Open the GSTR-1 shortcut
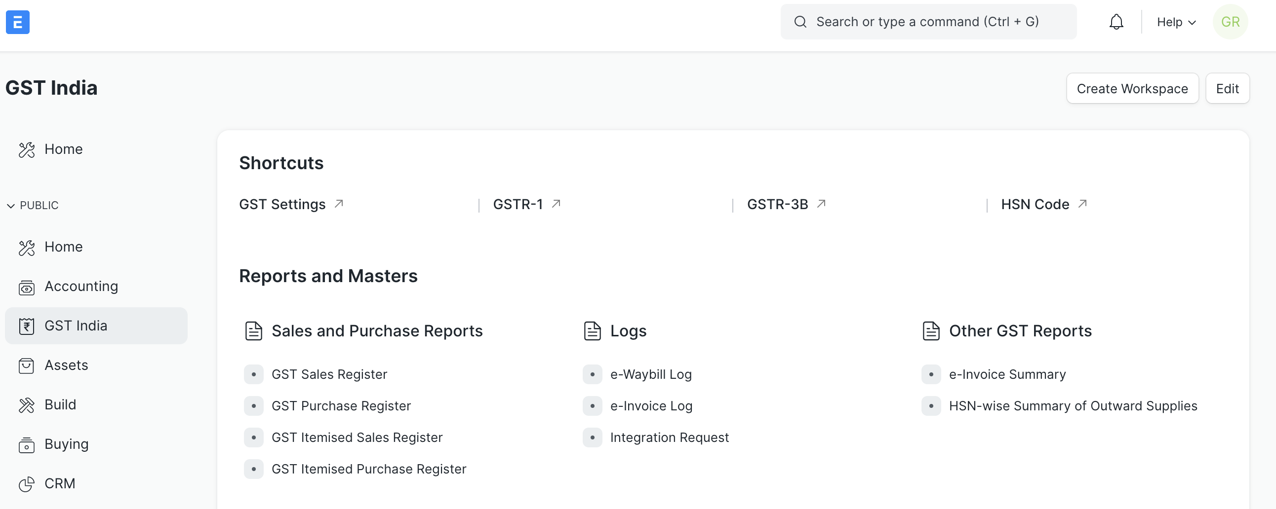The height and width of the screenshot is (509, 1276). (x=518, y=204)
